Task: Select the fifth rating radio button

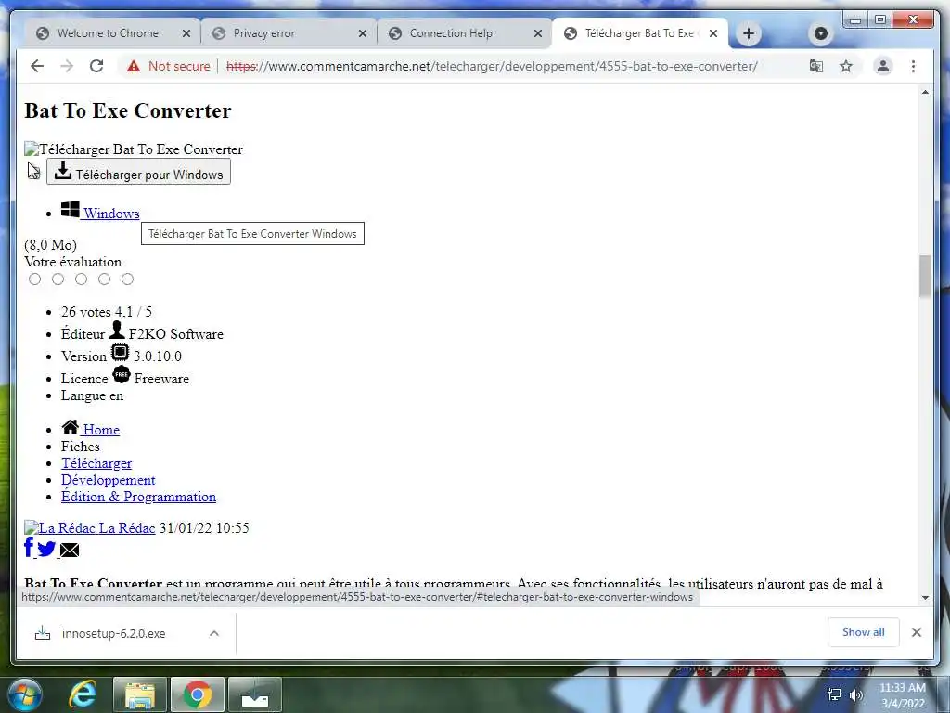Action: (x=127, y=279)
